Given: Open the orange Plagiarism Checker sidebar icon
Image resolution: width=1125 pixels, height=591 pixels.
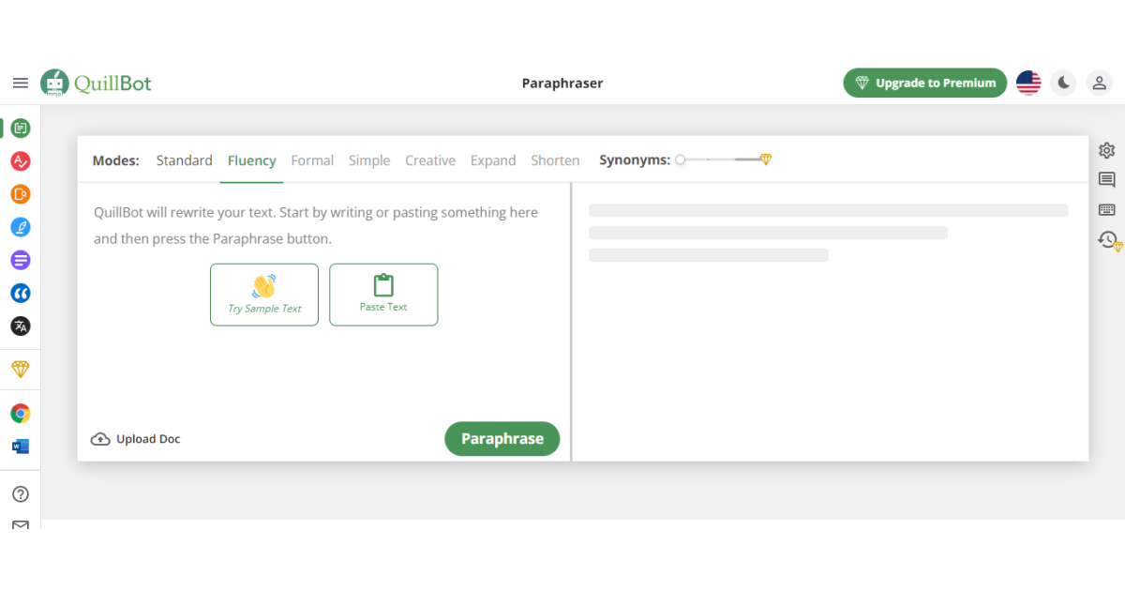Looking at the screenshot, I should pos(21,194).
